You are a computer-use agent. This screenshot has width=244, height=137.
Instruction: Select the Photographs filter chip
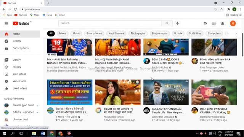(x=138, y=33)
